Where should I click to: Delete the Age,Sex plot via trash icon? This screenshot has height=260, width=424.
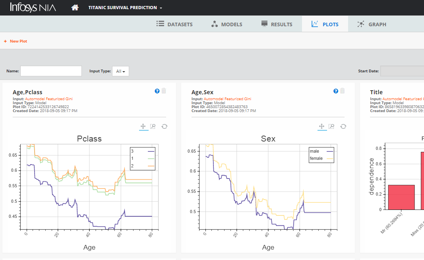coord(343,91)
